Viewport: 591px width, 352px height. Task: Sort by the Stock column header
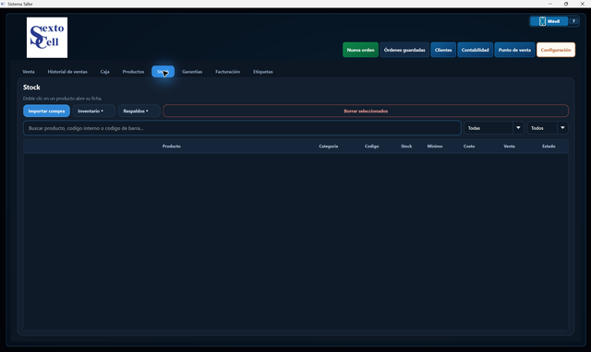tap(406, 146)
